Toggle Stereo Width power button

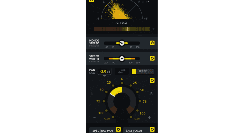click(152, 58)
